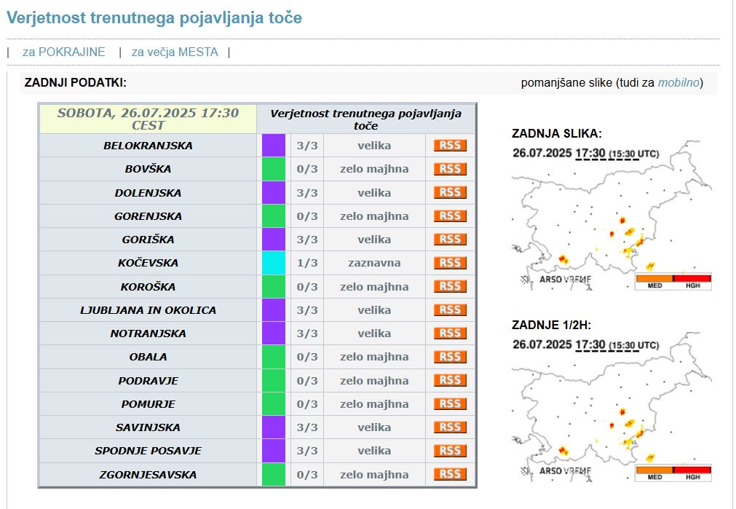Click the cyan swatch in Kočevska row
This screenshot has width=736, height=509.
click(x=273, y=263)
